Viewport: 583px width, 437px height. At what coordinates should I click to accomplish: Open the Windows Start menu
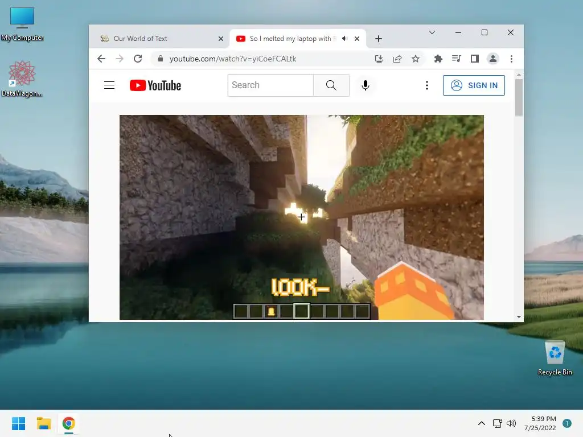[x=18, y=423]
